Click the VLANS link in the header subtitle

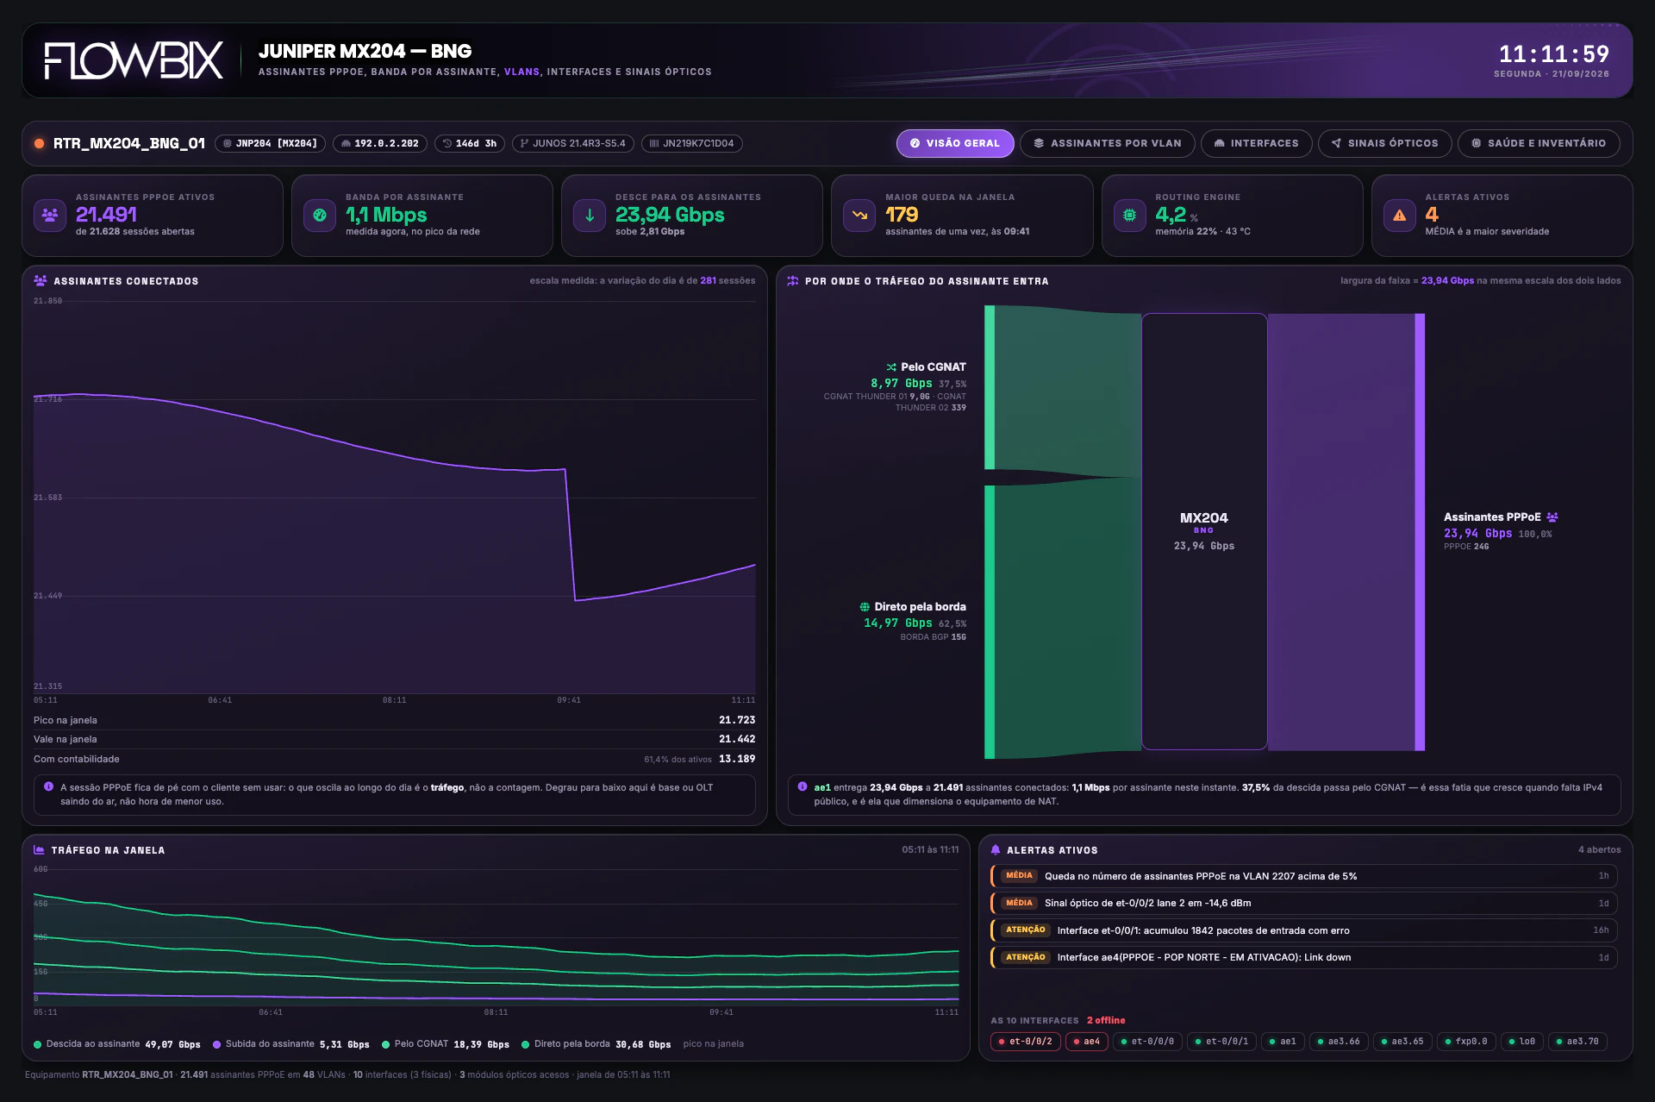pos(521,72)
